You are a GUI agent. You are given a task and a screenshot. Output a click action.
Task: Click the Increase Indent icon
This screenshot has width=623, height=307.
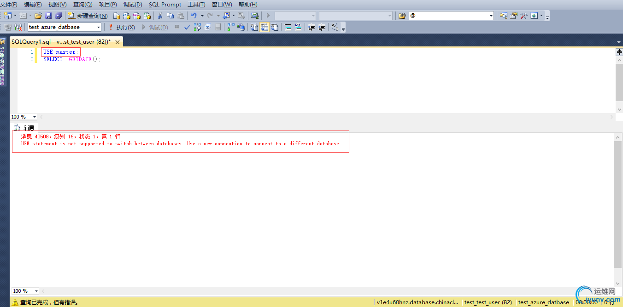pos(322,27)
